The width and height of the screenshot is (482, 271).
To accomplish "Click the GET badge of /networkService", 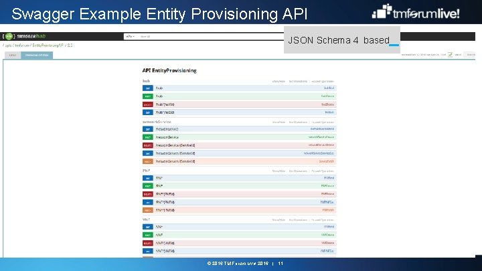I will click(x=148, y=129).
